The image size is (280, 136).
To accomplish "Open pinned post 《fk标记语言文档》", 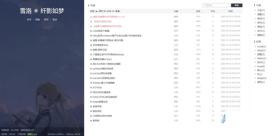I will point(102,21).
